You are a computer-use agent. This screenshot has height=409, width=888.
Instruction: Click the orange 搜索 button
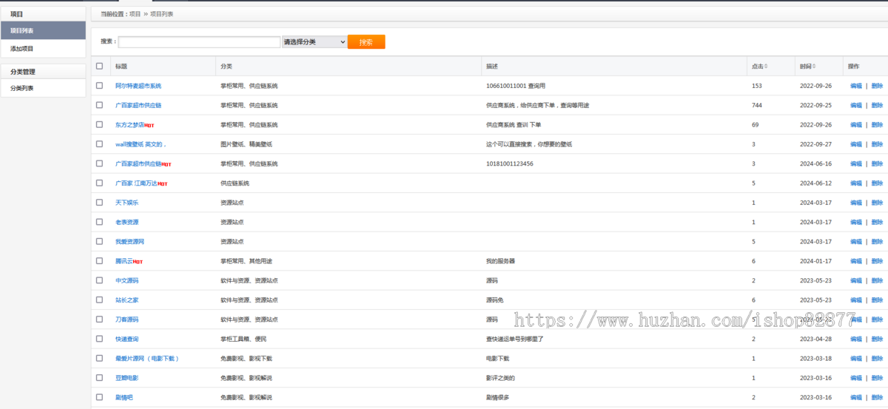(x=366, y=42)
